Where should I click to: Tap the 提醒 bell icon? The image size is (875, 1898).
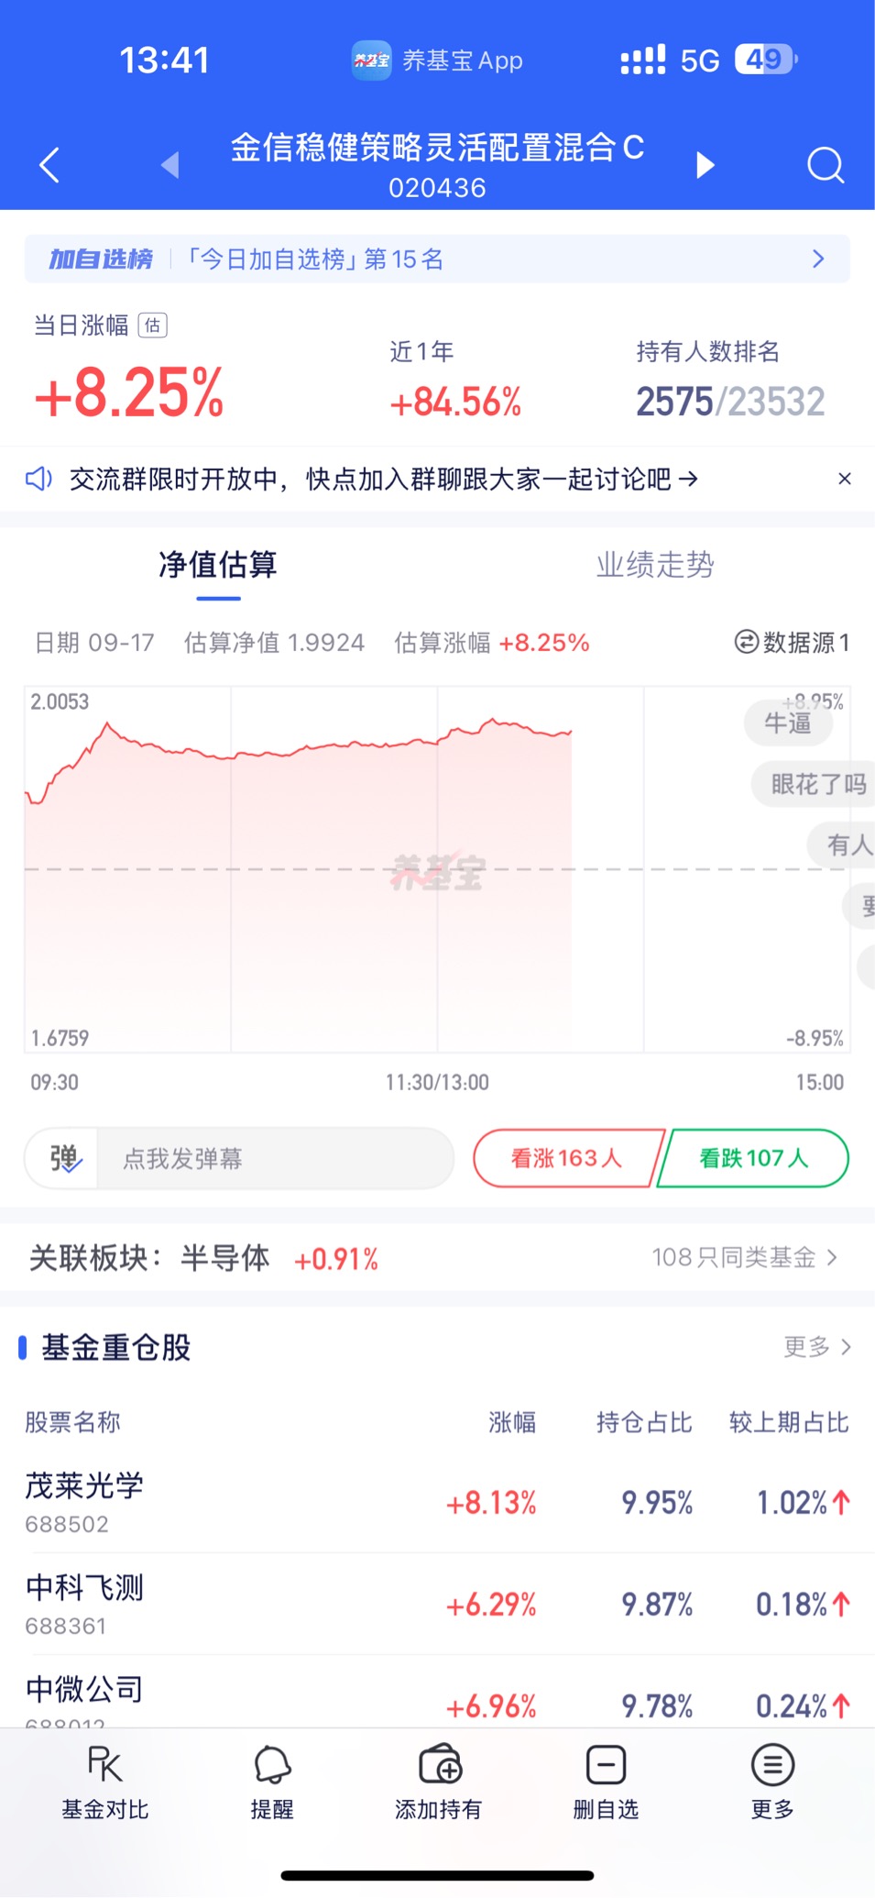272,1764
